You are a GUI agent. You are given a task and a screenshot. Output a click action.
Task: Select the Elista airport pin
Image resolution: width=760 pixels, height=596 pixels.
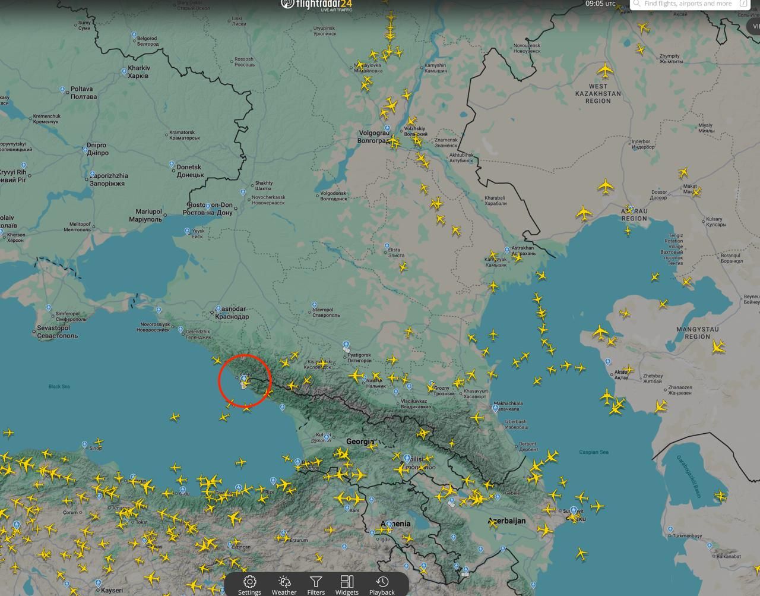point(387,246)
